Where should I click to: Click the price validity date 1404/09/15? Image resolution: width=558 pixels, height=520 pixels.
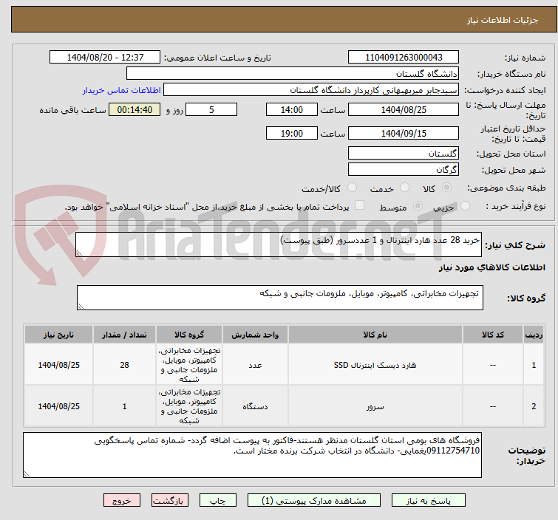point(404,134)
